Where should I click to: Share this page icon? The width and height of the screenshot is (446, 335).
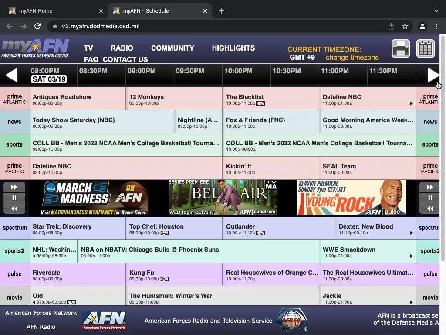tap(391, 26)
